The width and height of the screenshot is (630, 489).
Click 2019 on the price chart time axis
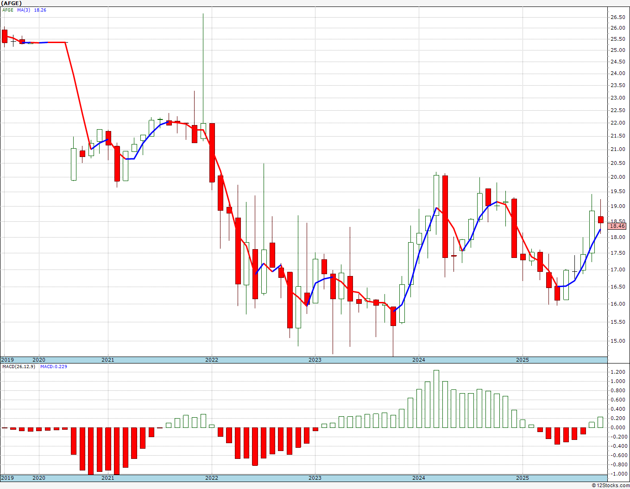point(7,360)
